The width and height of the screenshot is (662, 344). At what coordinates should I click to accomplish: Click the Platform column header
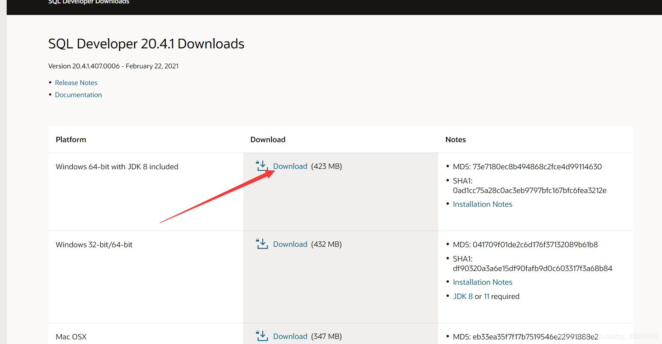71,140
